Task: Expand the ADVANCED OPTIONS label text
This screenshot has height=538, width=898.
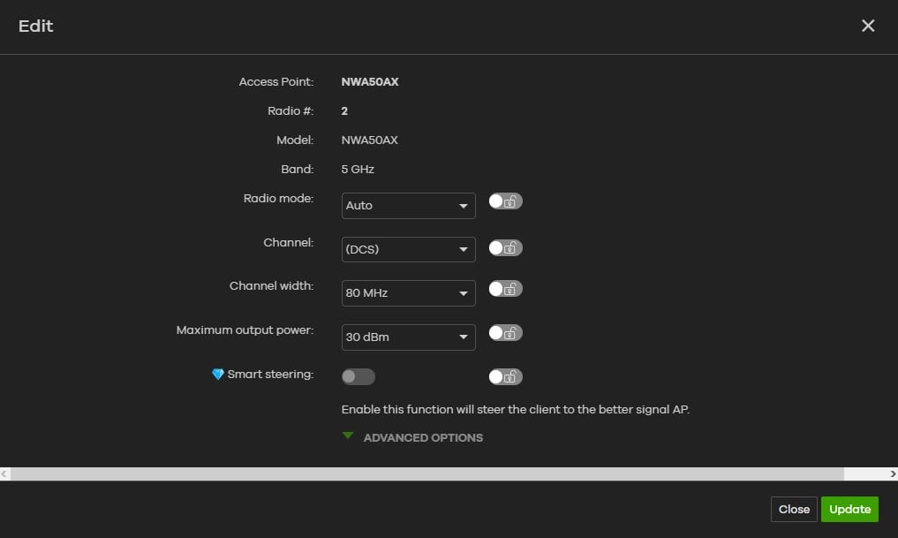Action: (x=423, y=438)
